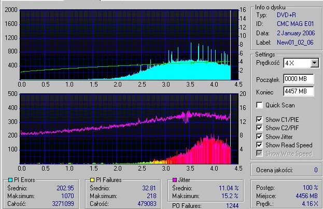Click the Początek input field showing 0000 MB

pos(299,79)
